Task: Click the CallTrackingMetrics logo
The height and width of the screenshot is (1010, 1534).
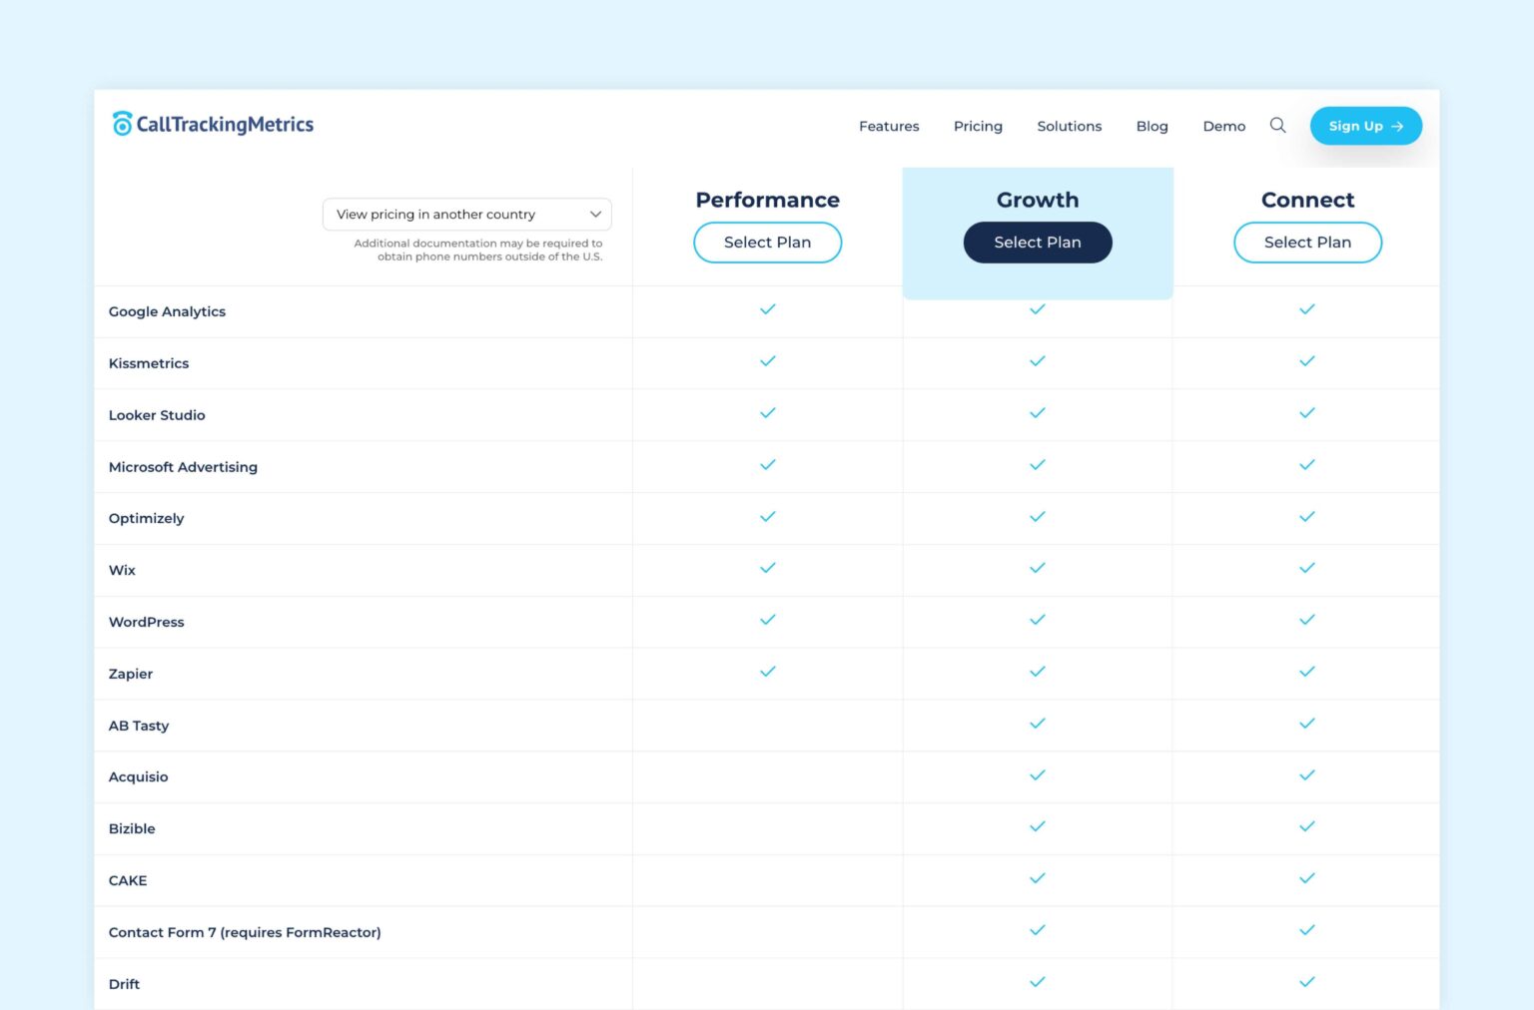Action: click(212, 124)
